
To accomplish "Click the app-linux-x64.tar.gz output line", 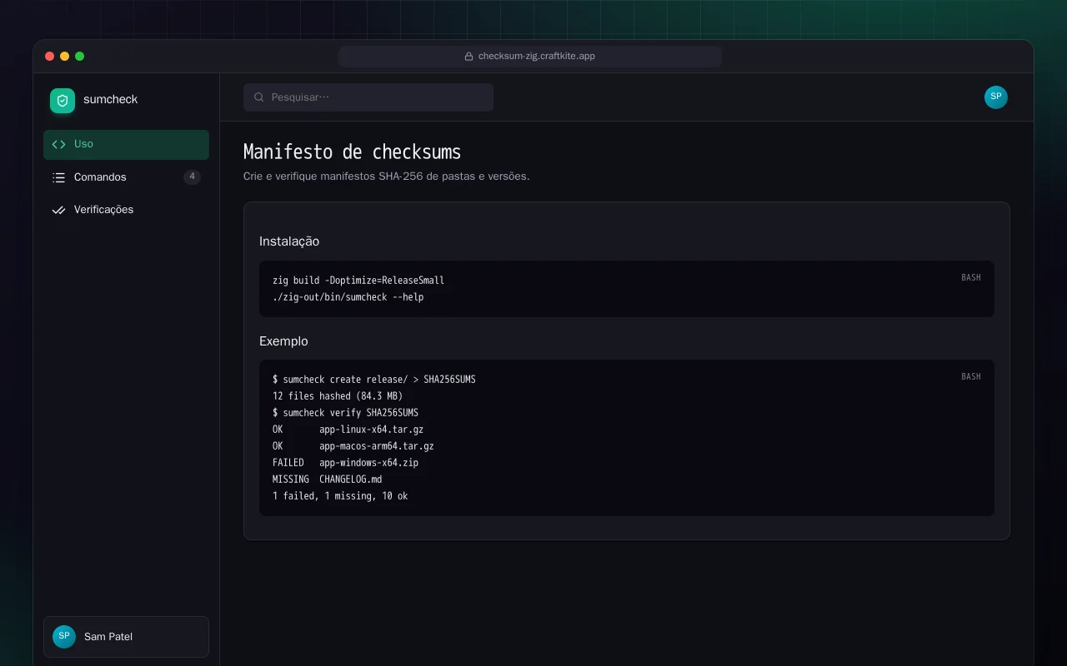I will pyautogui.click(x=348, y=430).
